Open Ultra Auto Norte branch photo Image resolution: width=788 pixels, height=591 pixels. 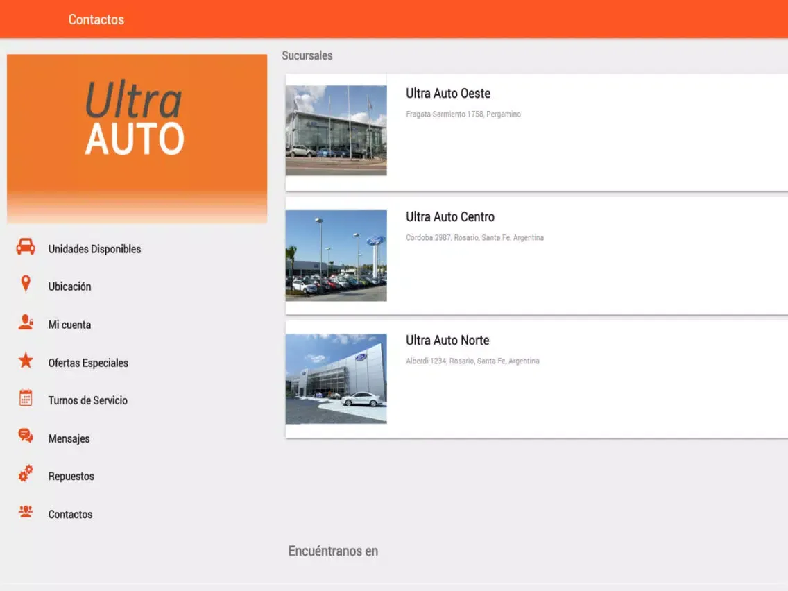(x=336, y=379)
